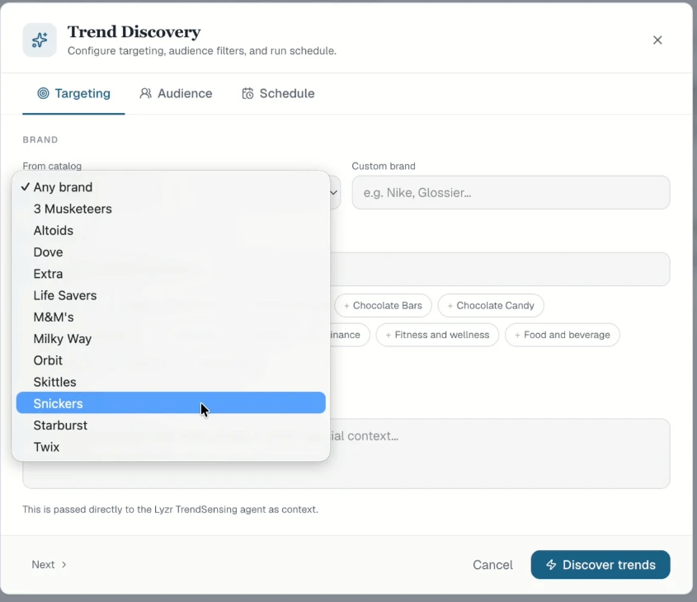Click the Schedule tab calendar icon
Image resolution: width=697 pixels, height=602 pixels.
click(x=247, y=93)
